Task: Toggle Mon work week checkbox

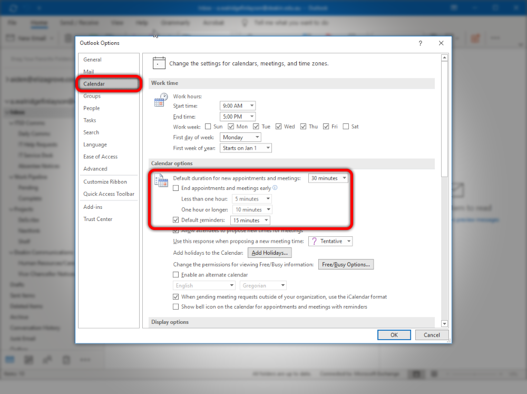Action: click(x=231, y=127)
